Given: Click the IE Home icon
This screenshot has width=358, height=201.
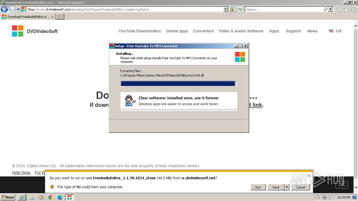Looking at the screenshot, I should pyautogui.click(x=340, y=10).
